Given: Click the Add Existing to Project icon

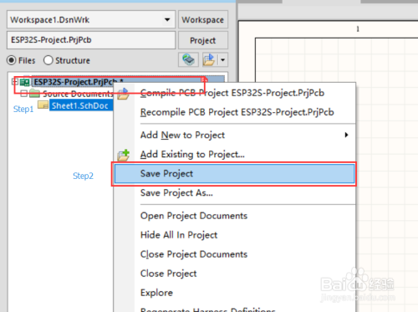Looking at the screenshot, I should pos(124,155).
